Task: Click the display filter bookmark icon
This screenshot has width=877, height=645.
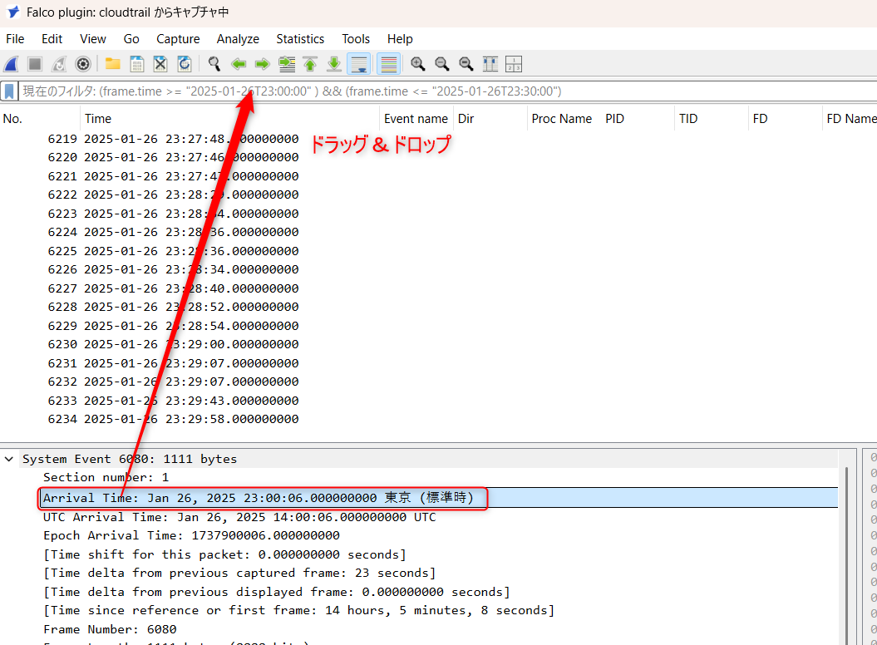Action: (9, 91)
